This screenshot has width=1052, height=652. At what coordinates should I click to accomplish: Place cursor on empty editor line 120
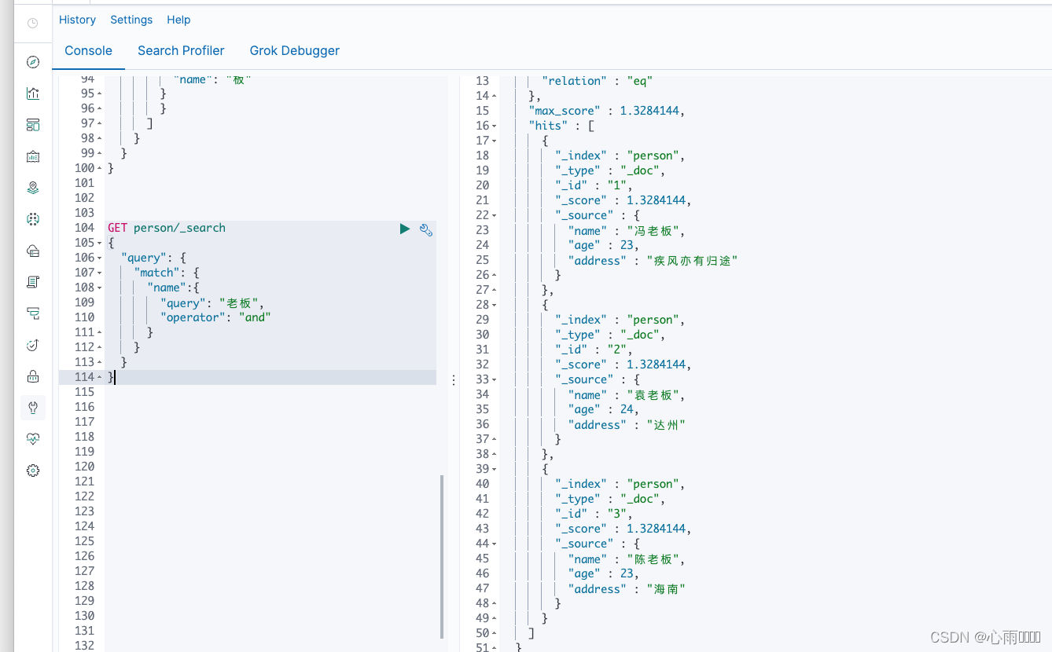pyautogui.click(x=270, y=467)
